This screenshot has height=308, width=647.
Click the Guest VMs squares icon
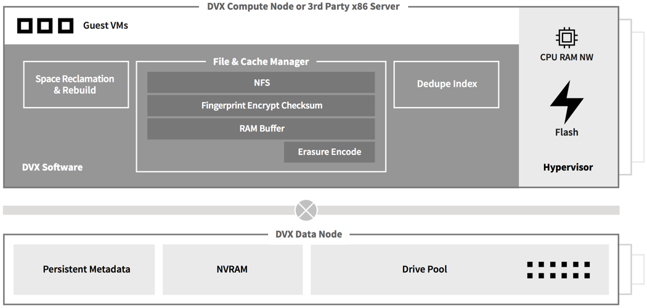point(45,26)
